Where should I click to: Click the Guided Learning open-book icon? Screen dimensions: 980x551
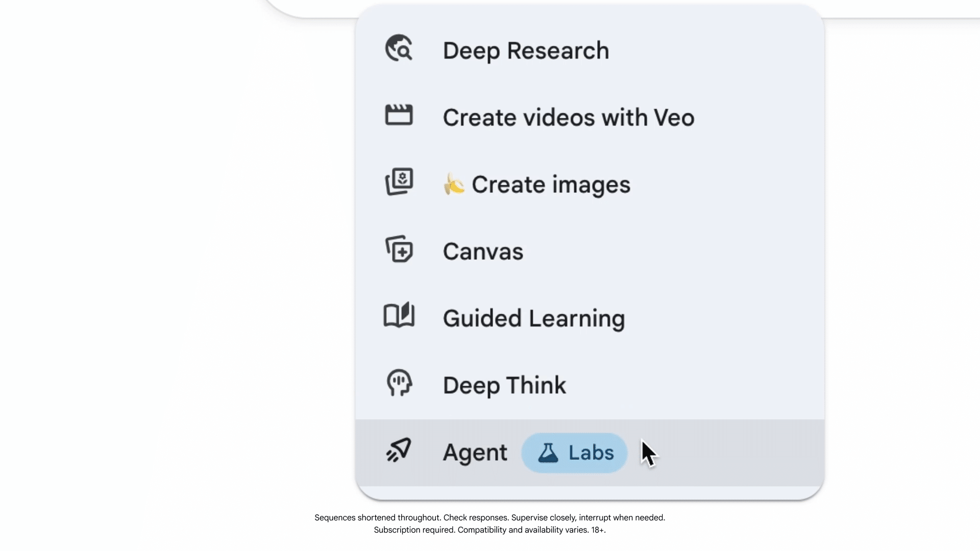[x=399, y=315]
